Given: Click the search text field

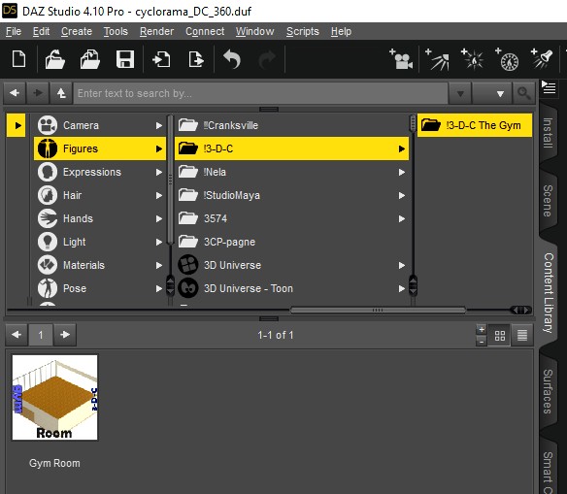Looking at the screenshot, I should click(x=261, y=93).
